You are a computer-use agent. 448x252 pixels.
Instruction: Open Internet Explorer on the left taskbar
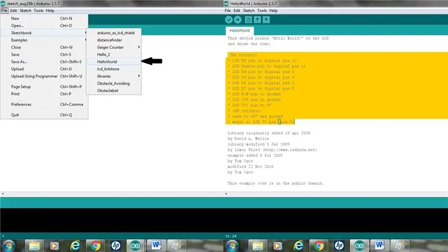coord(75,246)
